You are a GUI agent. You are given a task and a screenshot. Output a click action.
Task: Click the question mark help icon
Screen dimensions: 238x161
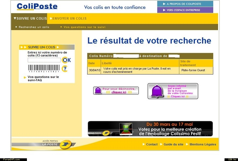point(65,69)
